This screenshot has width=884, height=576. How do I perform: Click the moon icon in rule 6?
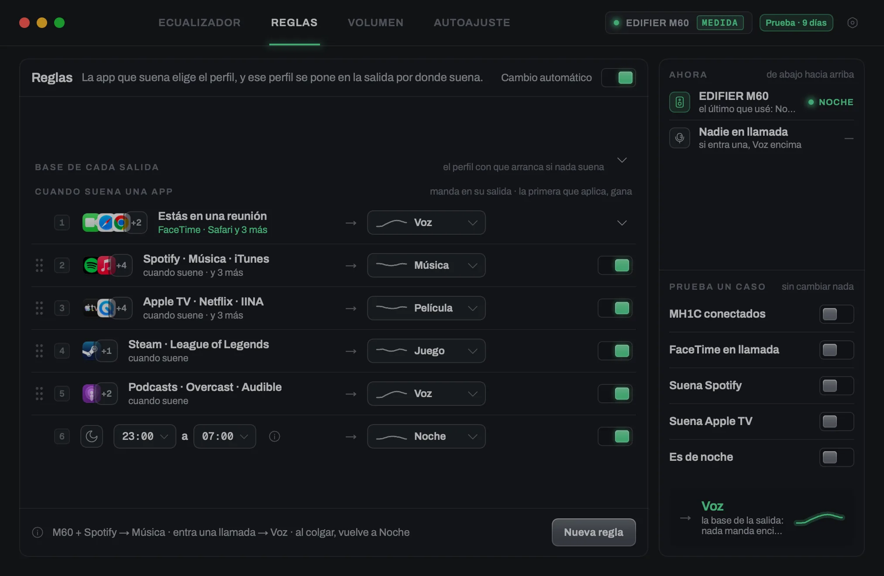[x=92, y=436]
